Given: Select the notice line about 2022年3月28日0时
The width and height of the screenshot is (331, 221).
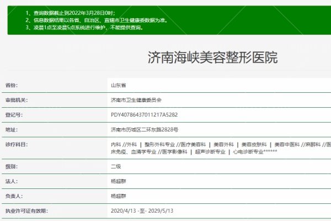Looking at the screenshot, I should [71, 13].
